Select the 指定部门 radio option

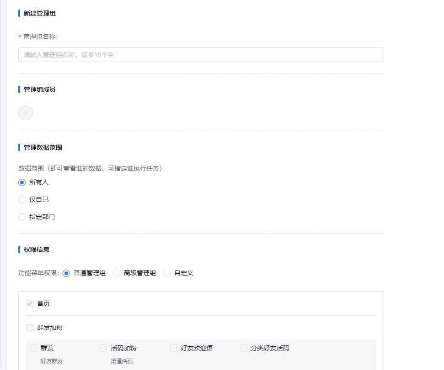[x=22, y=217]
